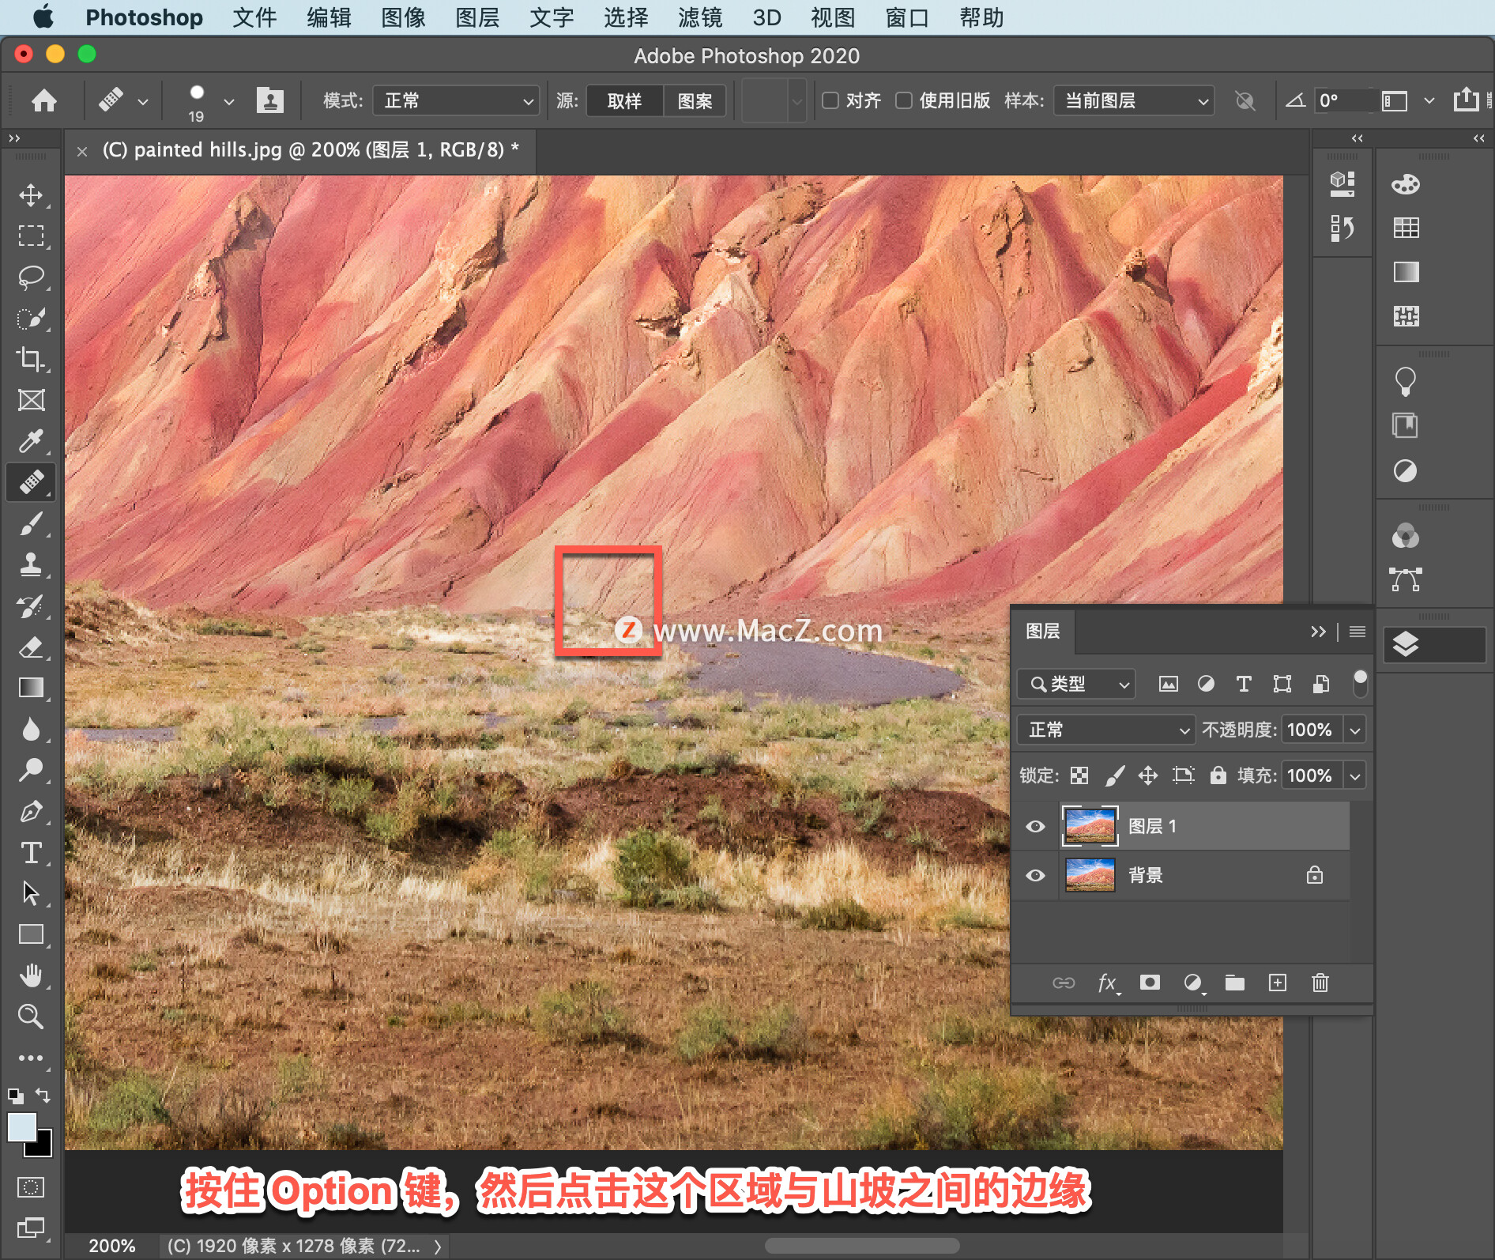Viewport: 1495px width, 1260px height.
Task: Select the Blur tool
Action: pos(31,729)
